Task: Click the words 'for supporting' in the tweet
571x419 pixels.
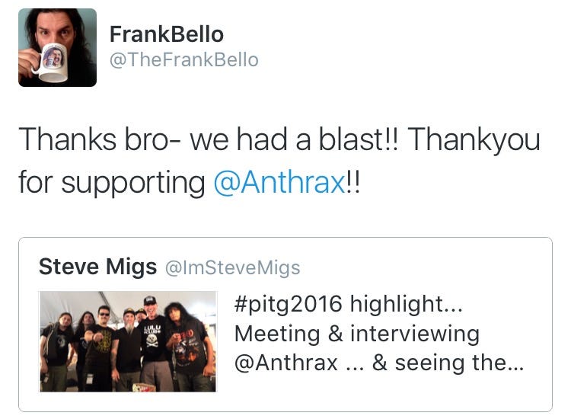Action: 112,183
